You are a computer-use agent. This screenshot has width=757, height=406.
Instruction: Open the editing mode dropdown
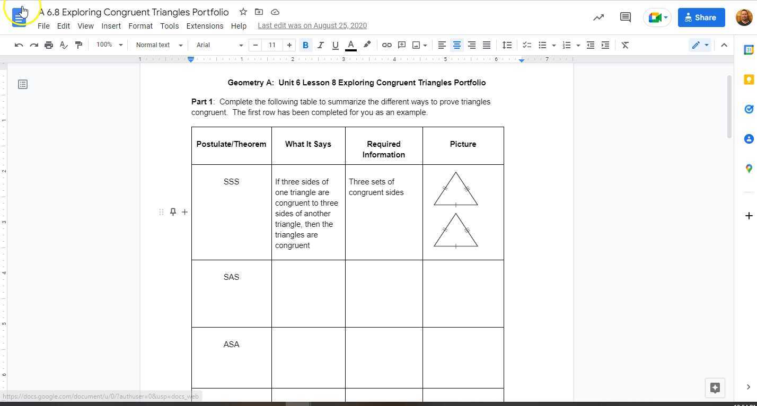click(700, 45)
